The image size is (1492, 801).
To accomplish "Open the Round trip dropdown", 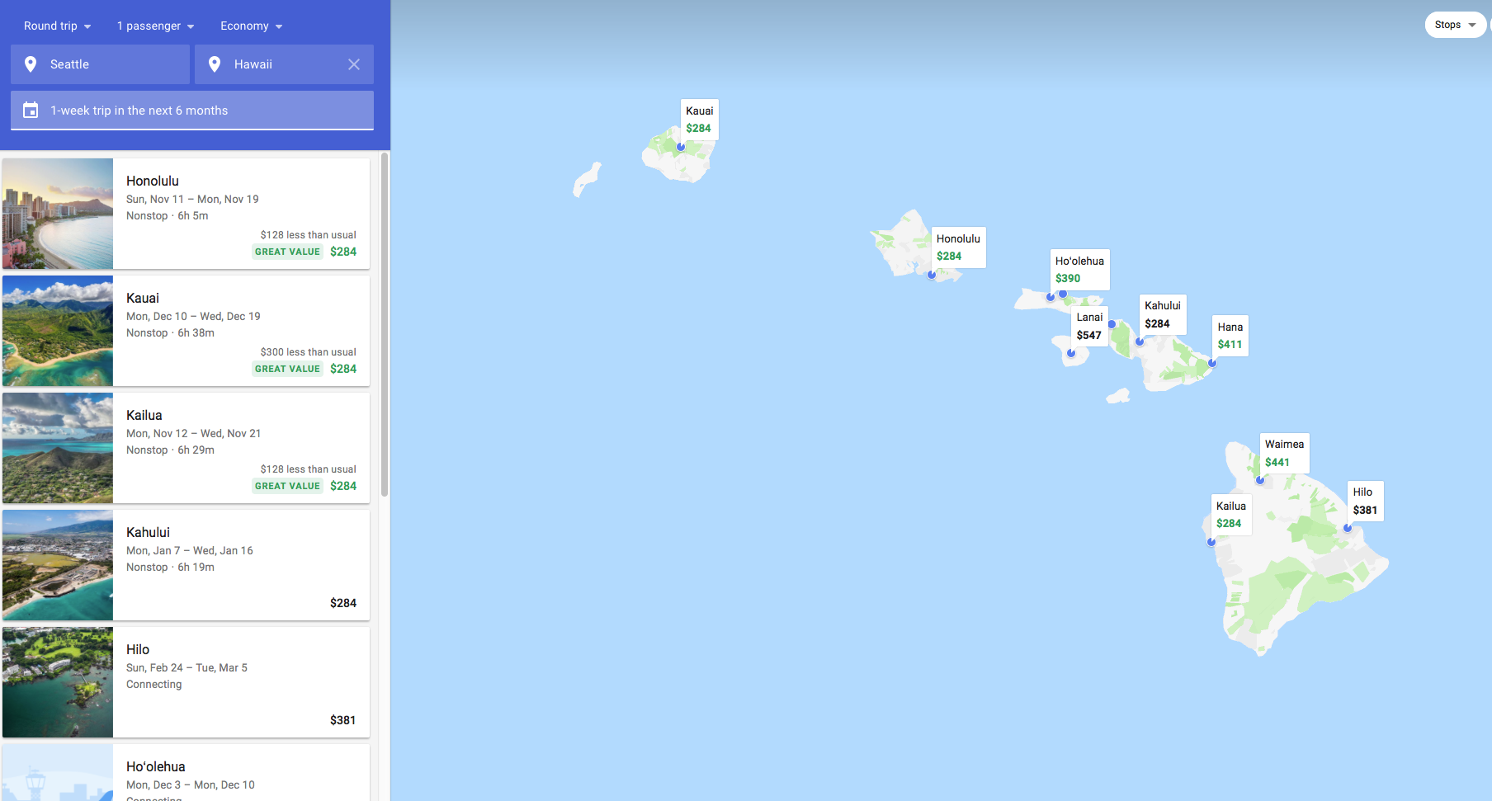I will 57,26.
